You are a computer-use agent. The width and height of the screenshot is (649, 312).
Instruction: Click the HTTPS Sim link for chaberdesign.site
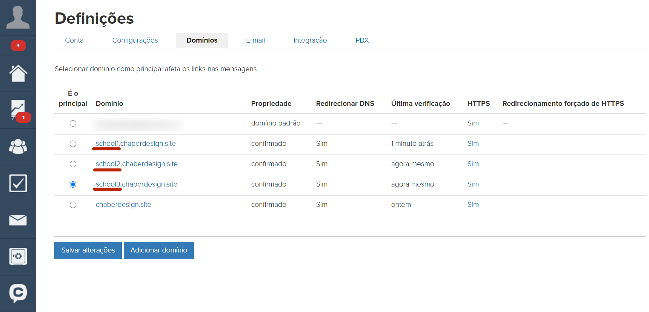[473, 205]
